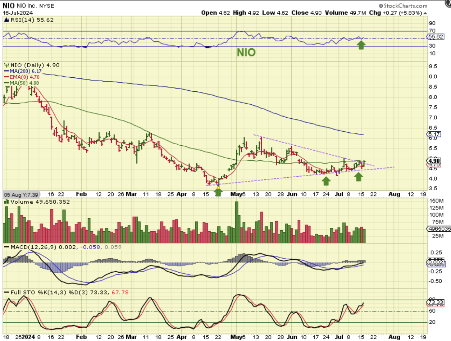The image size is (451, 341).
Task: Click the 4.90 last-price tag
Action: coord(434,161)
